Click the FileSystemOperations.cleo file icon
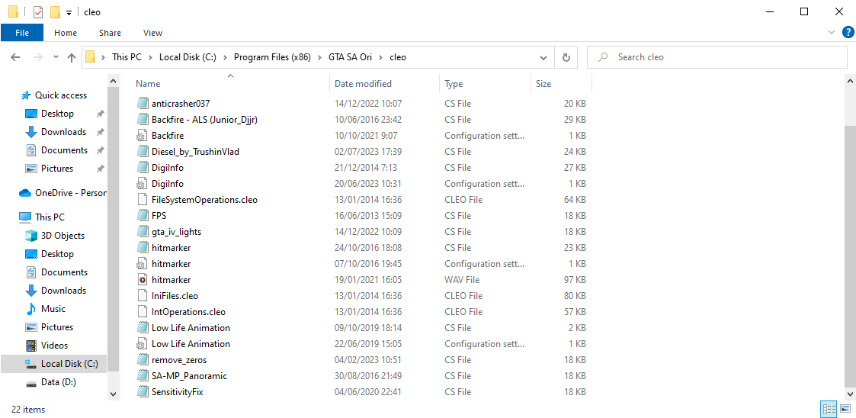 click(x=142, y=199)
